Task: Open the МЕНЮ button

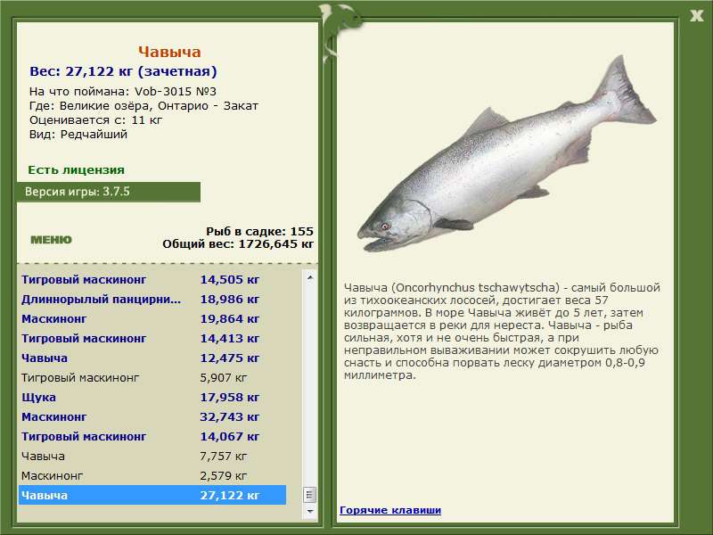Action: pyautogui.click(x=51, y=240)
